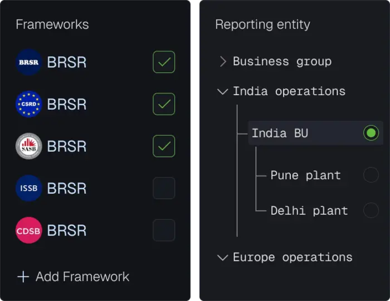Screen dimensions: 390x301
Task: Click BRSR text next to CDSB logo
Action: pyautogui.click(x=67, y=230)
